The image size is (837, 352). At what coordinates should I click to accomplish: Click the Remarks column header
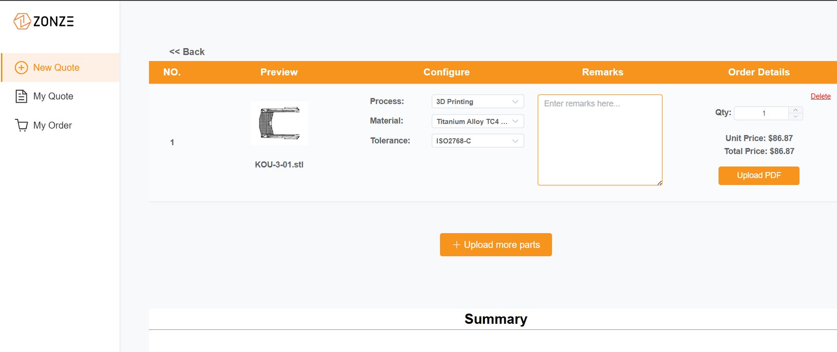[602, 72]
